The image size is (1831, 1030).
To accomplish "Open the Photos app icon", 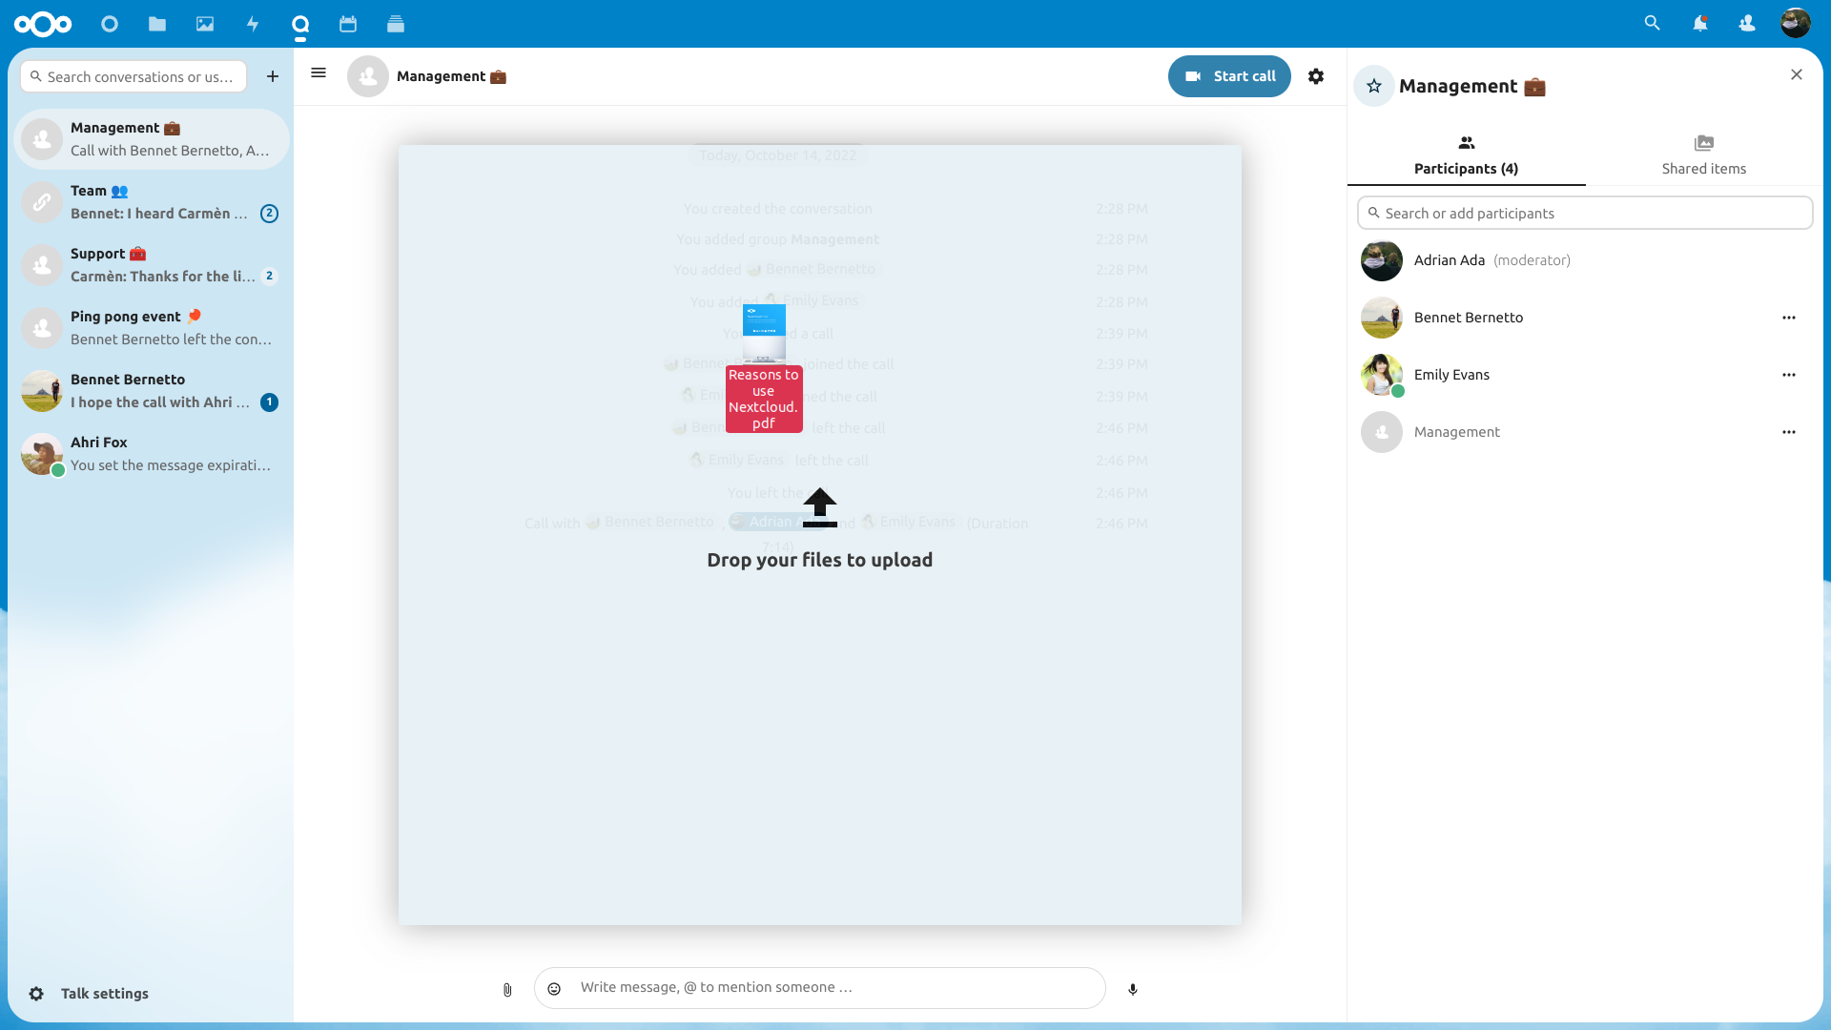I will coord(205,24).
